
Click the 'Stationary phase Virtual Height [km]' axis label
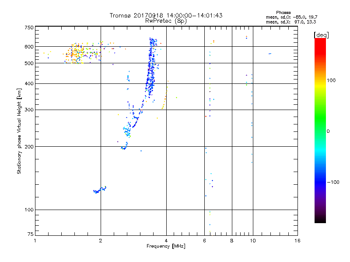[19, 131]
